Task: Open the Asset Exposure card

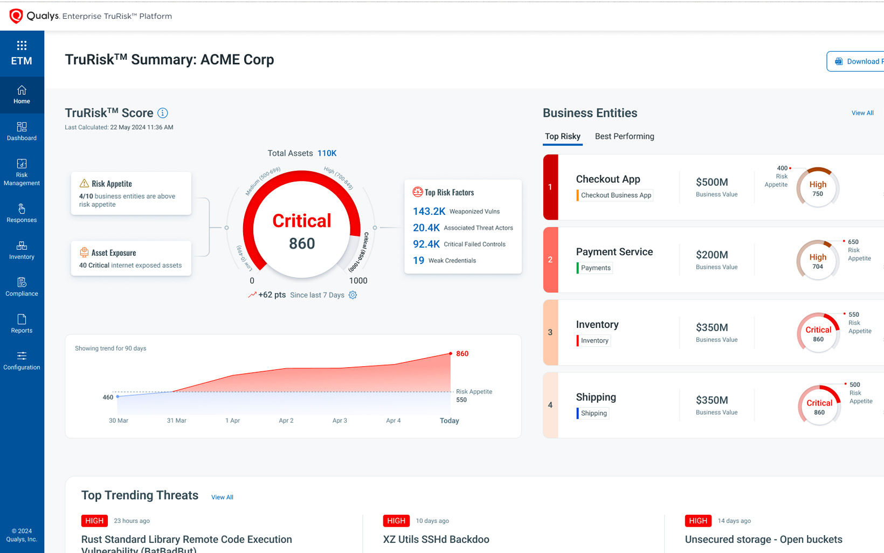Action: click(x=131, y=258)
